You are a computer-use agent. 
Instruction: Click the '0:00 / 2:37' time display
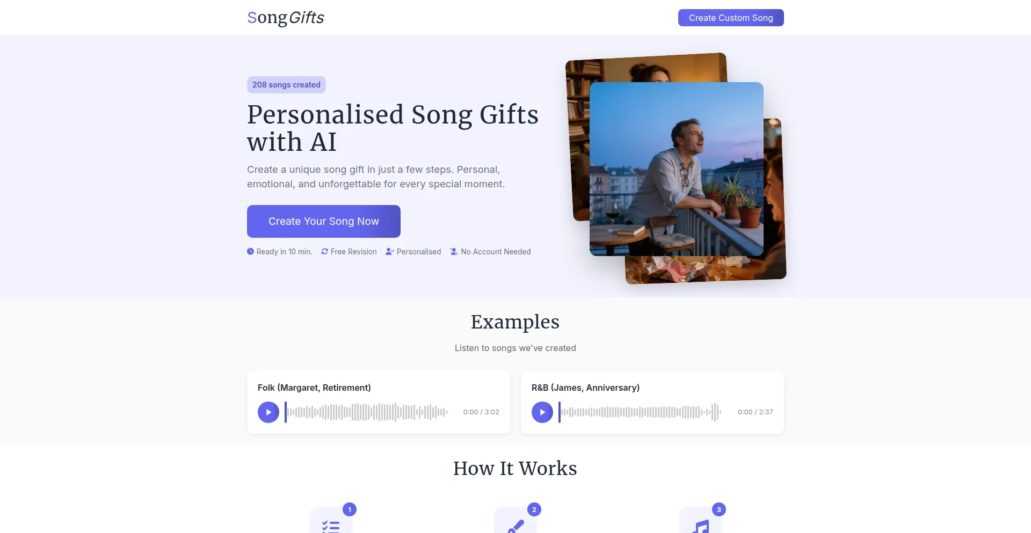(755, 412)
